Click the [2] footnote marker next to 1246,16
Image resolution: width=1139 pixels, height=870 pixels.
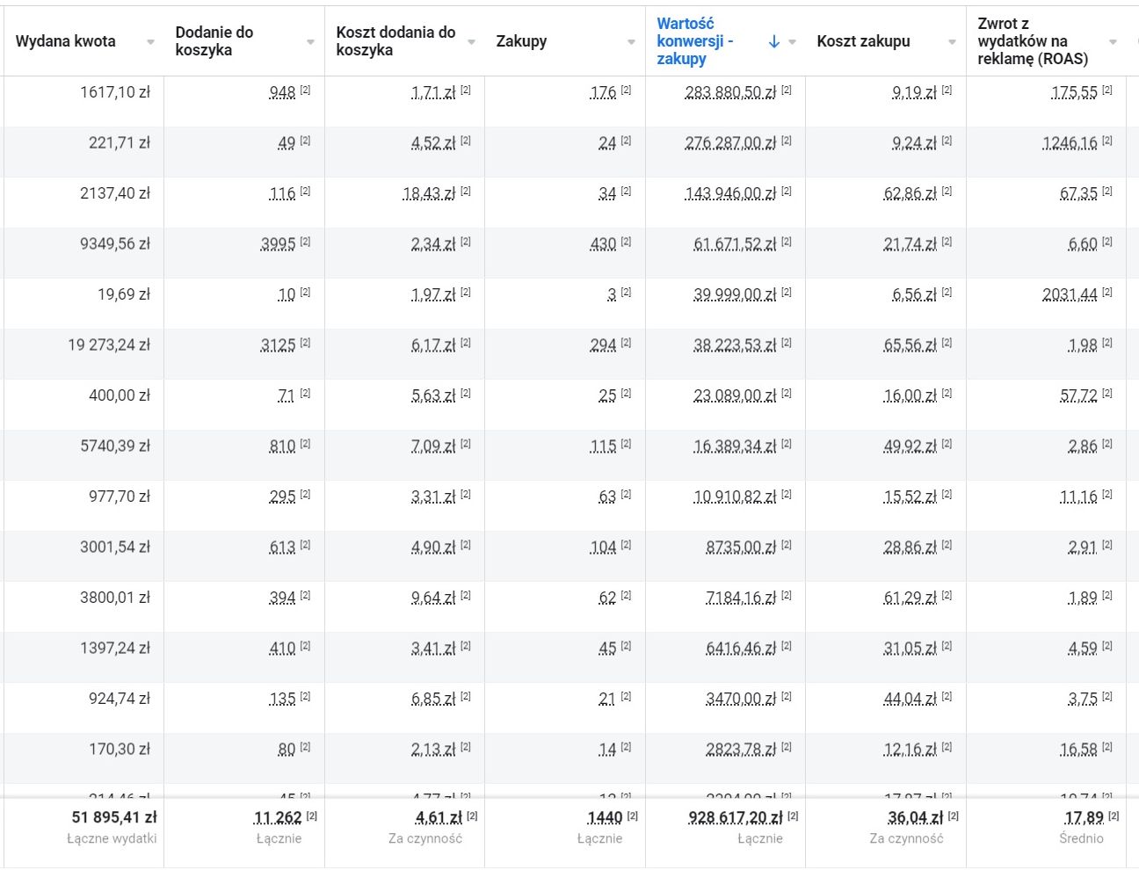1107,141
